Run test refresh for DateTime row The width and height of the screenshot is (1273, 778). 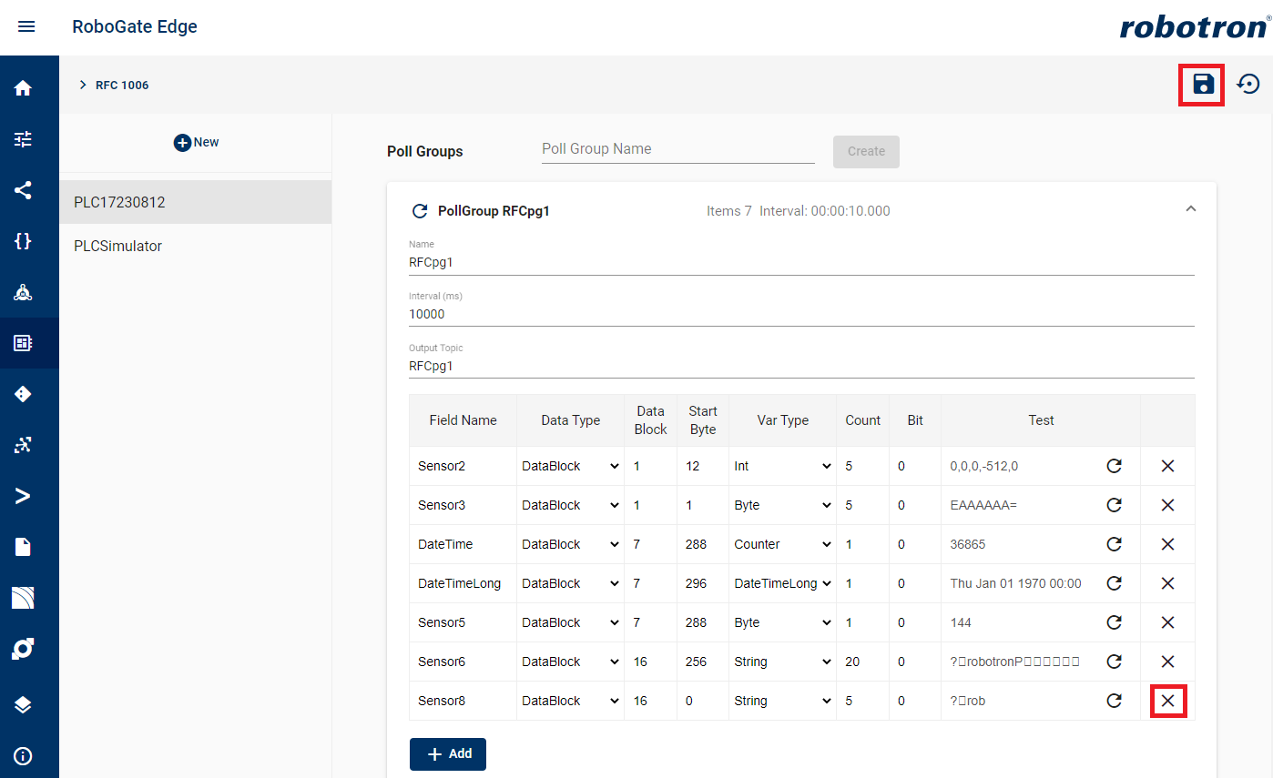point(1114,544)
